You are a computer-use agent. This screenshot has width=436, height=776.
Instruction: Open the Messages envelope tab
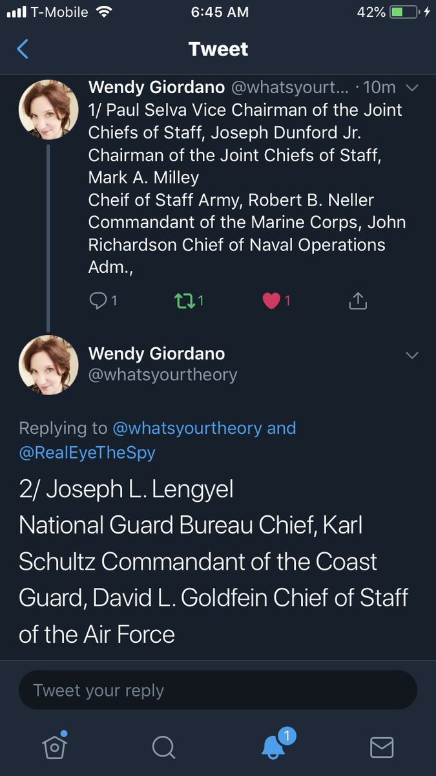(x=382, y=748)
